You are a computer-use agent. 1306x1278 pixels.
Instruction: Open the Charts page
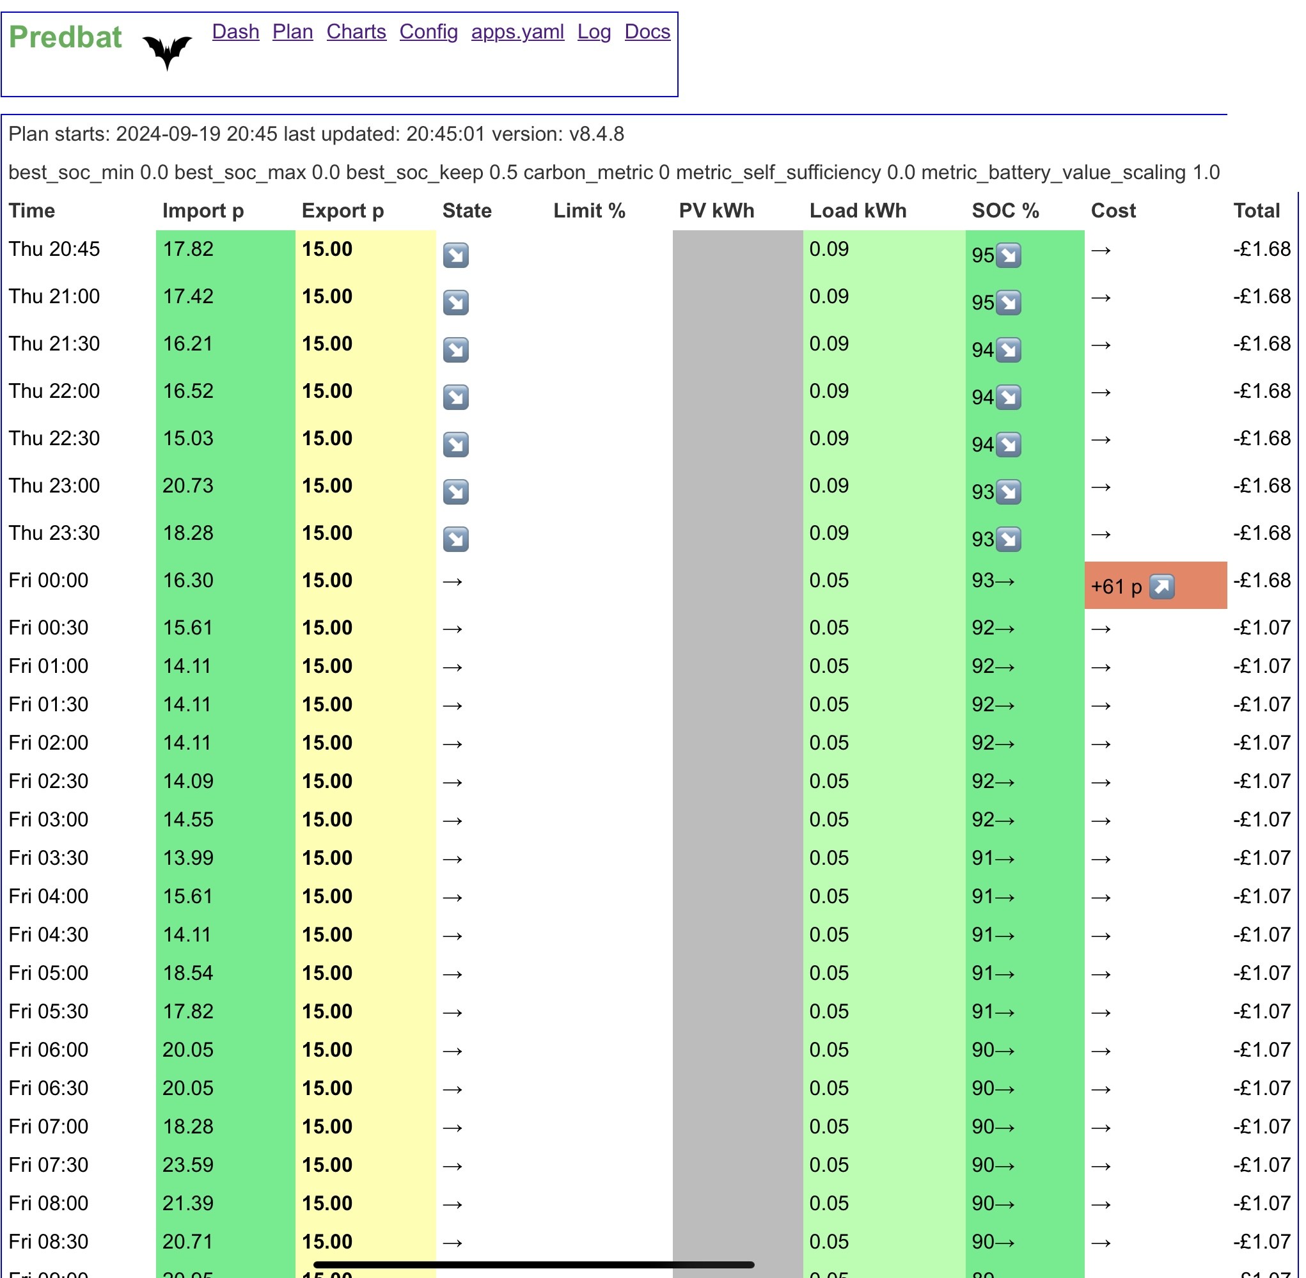click(356, 31)
